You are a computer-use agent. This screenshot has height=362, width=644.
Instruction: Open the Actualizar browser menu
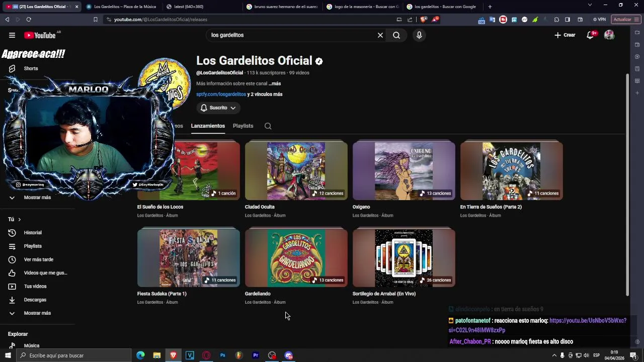[x=626, y=20]
